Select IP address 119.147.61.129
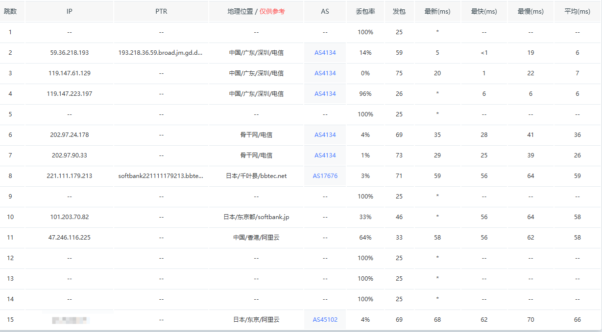Image resolution: width=602 pixels, height=332 pixels. tap(70, 73)
